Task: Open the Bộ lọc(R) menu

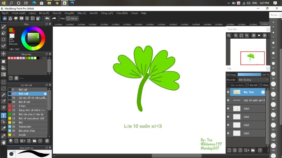Action: click(x=44, y=13)
